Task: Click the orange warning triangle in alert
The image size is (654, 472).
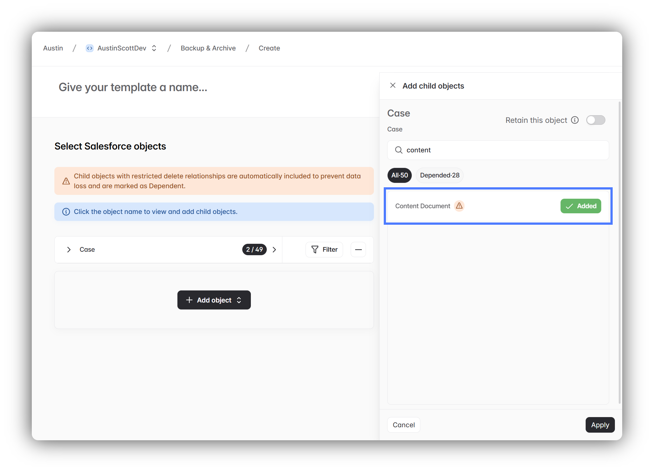Action: point(66,181)
